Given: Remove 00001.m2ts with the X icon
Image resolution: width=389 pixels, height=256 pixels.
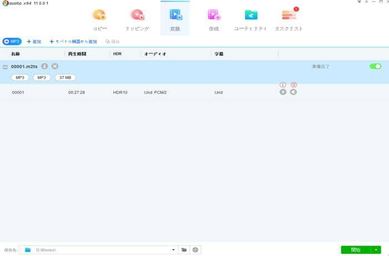Looking at the screenshot, I should 55,66.
